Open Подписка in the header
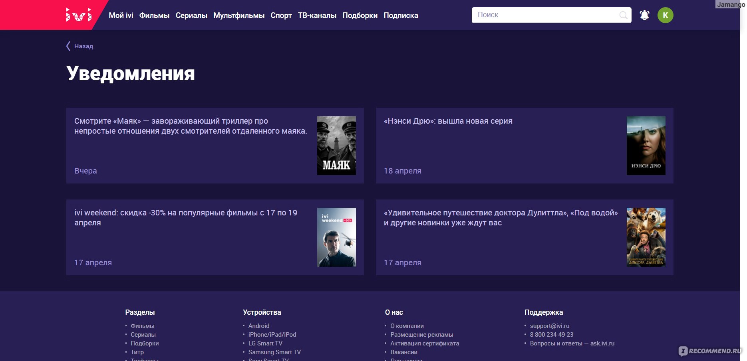Viewport: 747px width, 361px height. pos(401,15)
